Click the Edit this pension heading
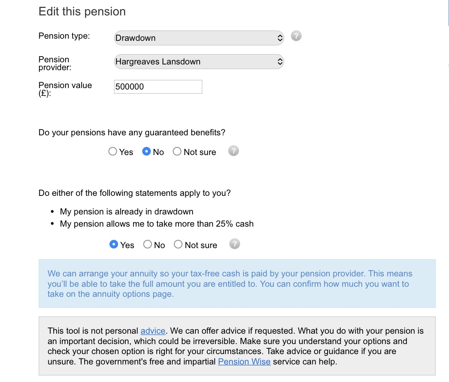The width and height of the screenshot is (449, 382). (x=82, y=11)
